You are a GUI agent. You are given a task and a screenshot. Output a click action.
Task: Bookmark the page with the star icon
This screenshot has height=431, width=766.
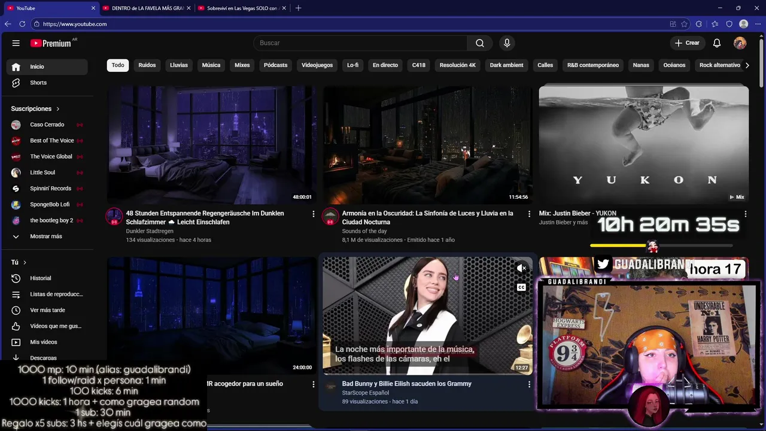684,24
